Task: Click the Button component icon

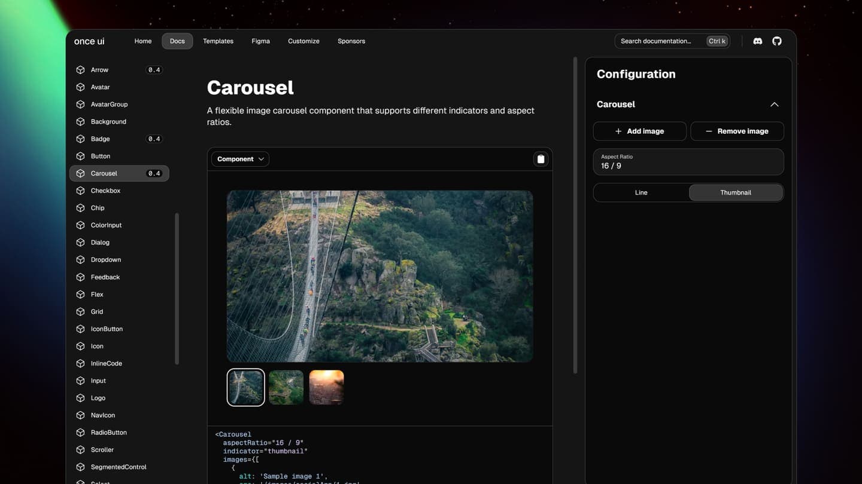Action: coord(80,156)
